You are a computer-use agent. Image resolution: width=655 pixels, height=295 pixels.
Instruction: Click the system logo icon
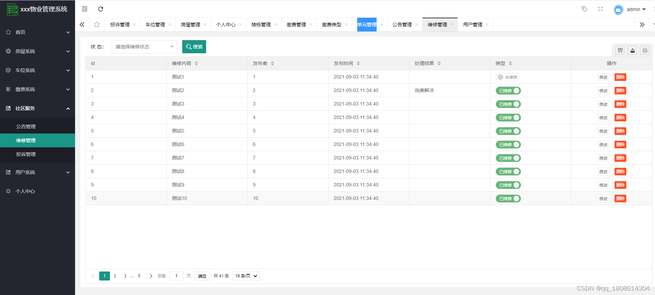(12, 9)
